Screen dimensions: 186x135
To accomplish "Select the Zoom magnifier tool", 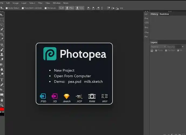I will 2,105.
